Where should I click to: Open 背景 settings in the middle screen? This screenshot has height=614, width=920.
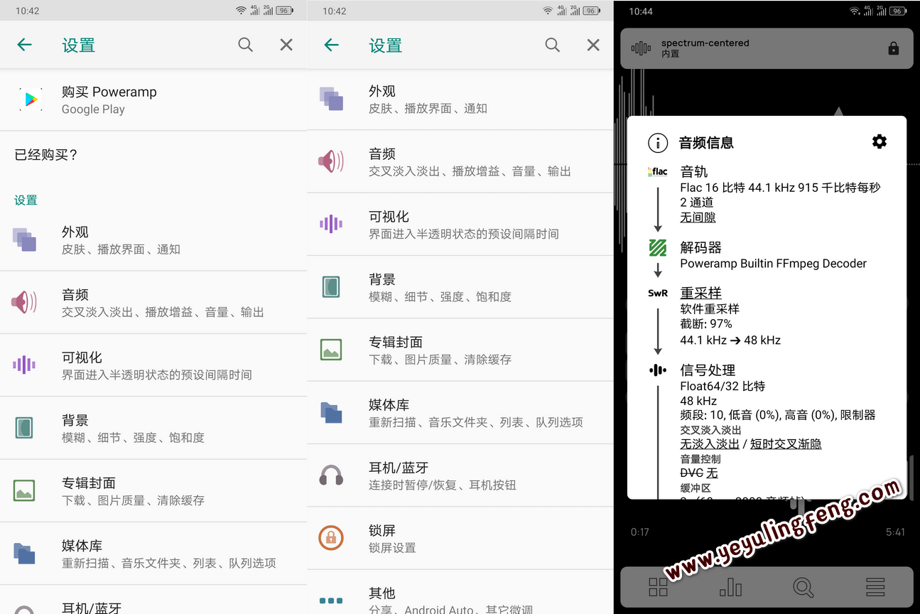[460, 287]
